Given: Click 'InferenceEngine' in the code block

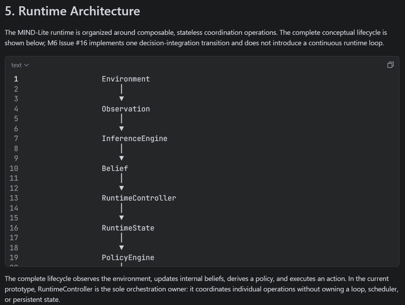Looking at the screenshot, I should (x=135, y=138).
